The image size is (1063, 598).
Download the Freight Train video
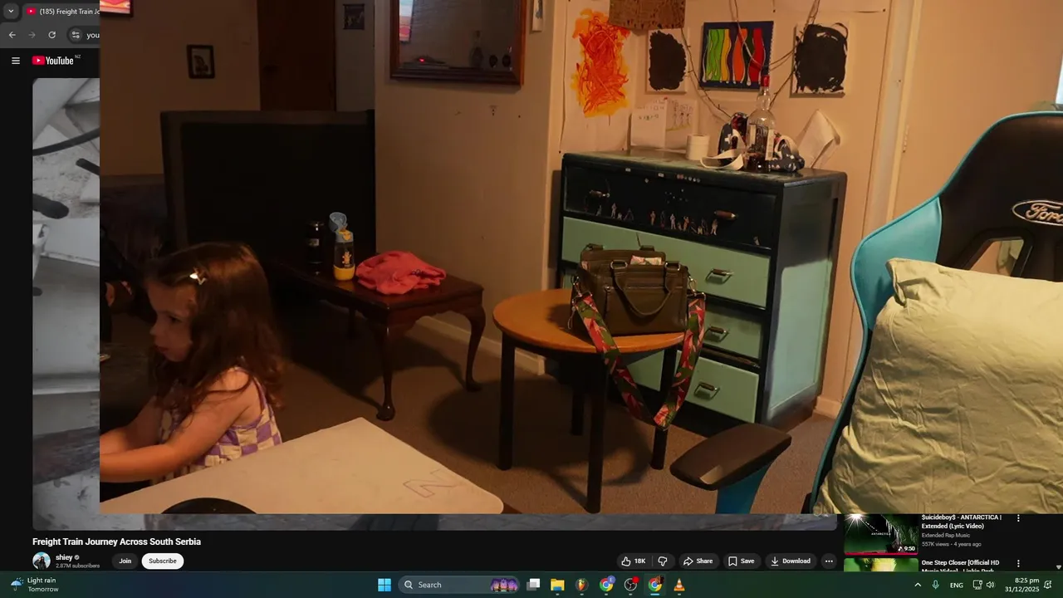tap(790, 561)
